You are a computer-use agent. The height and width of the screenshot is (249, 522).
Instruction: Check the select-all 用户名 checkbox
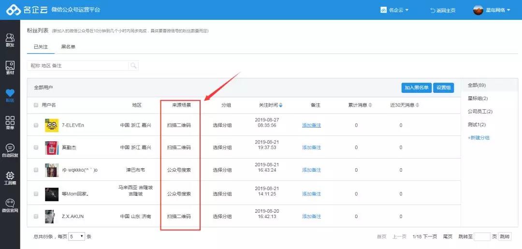click(x=36, y=105)
